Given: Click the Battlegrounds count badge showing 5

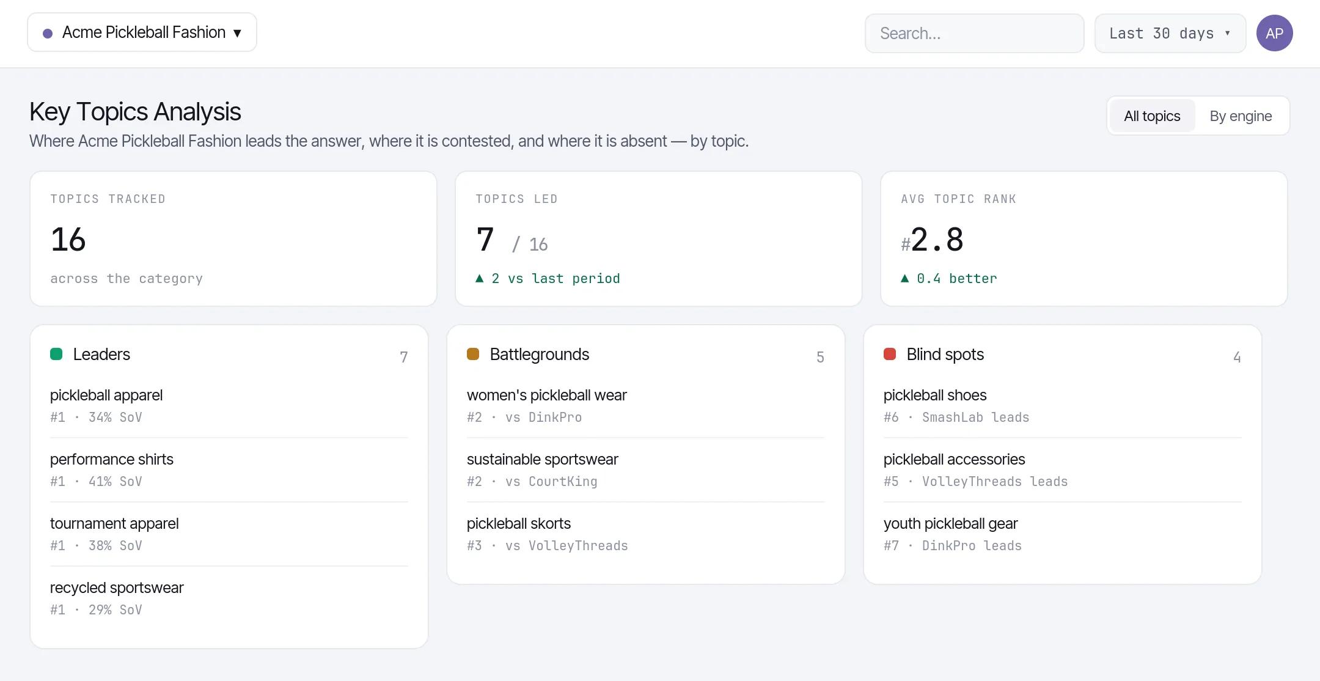Looking at the screenshot, I should coord(820,357).
